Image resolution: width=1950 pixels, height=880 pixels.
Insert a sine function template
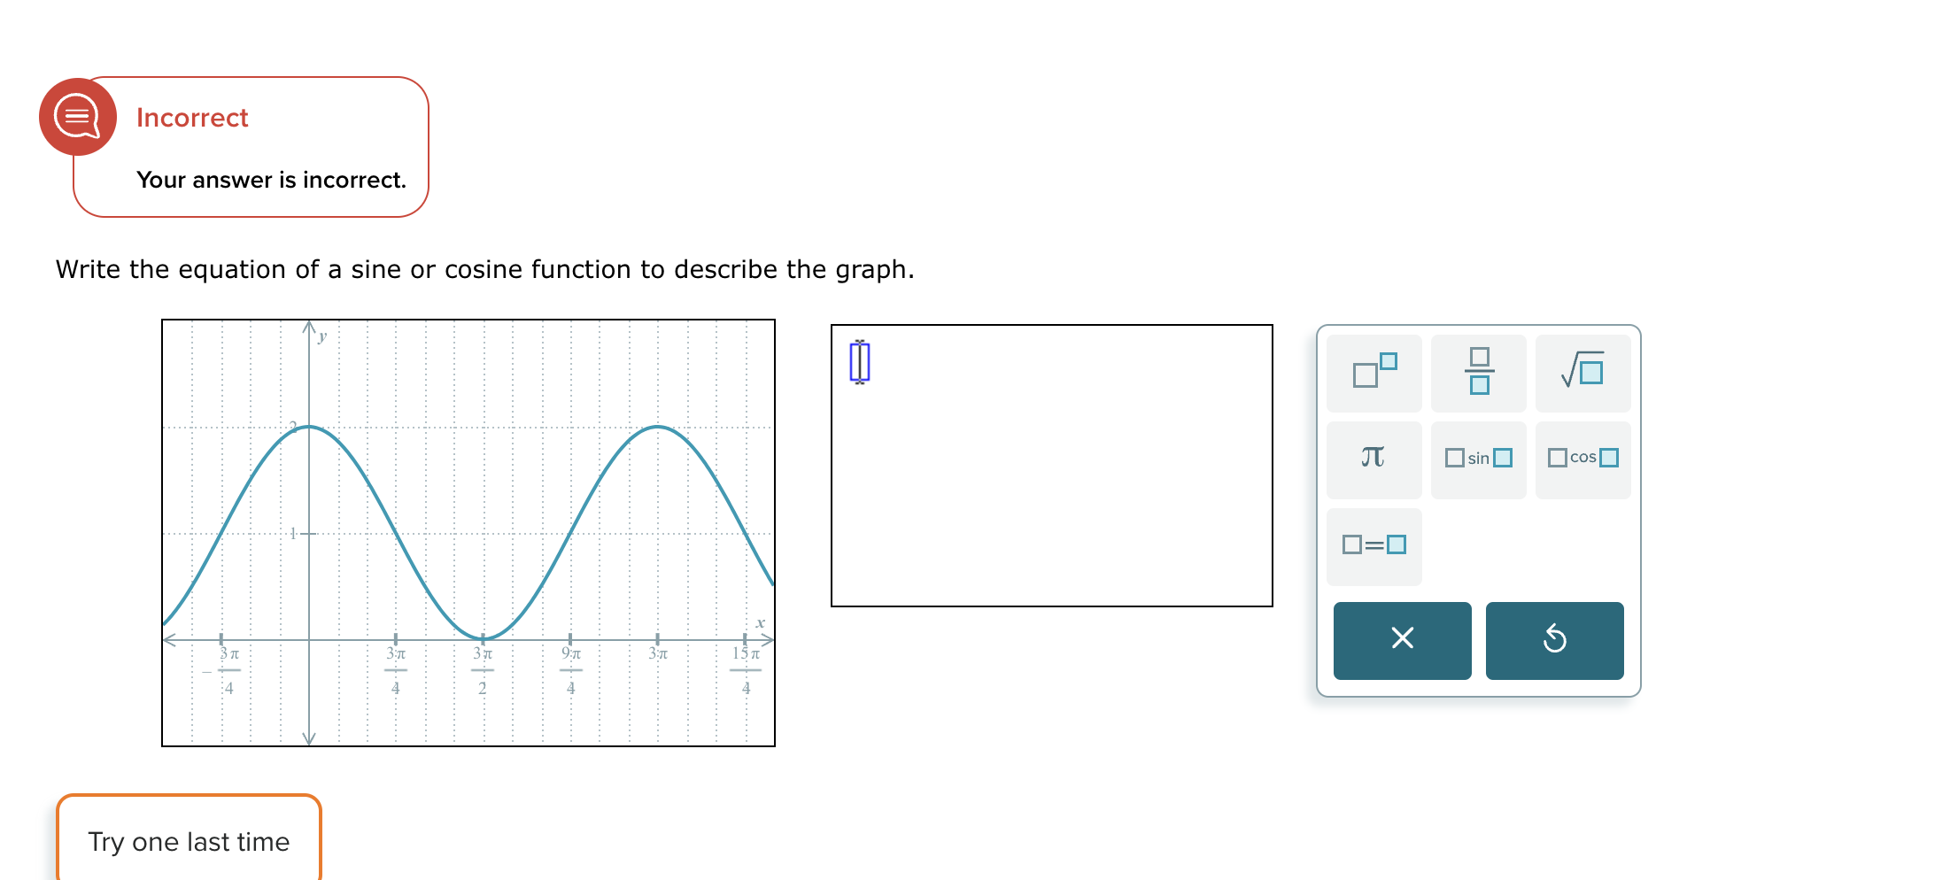[1478, 458]
